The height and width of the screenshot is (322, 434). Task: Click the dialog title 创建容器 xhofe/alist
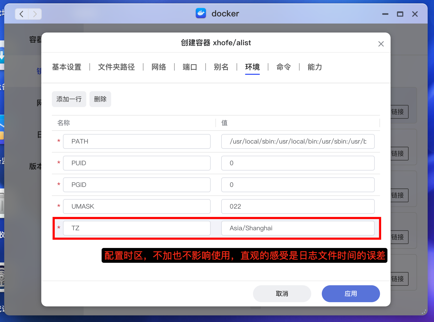tap(216, 43)
